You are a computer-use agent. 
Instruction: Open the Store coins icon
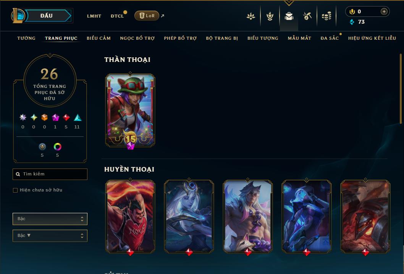(326, 16)
